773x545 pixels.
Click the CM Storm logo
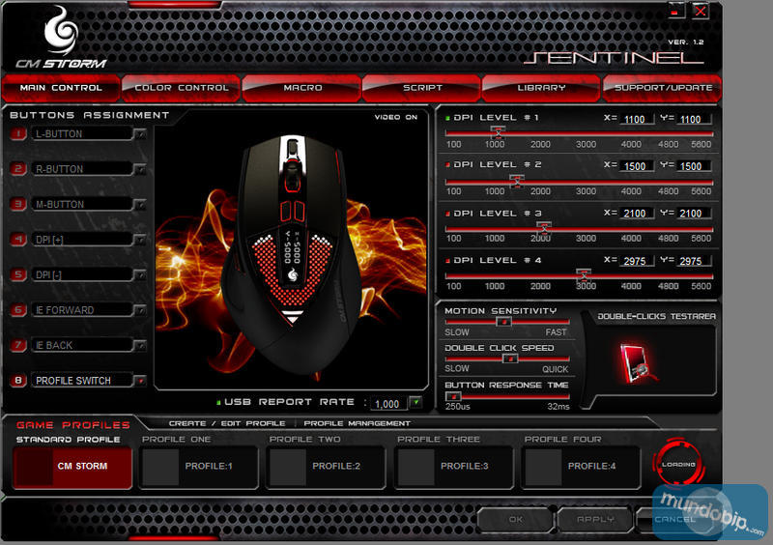(61, 38)
